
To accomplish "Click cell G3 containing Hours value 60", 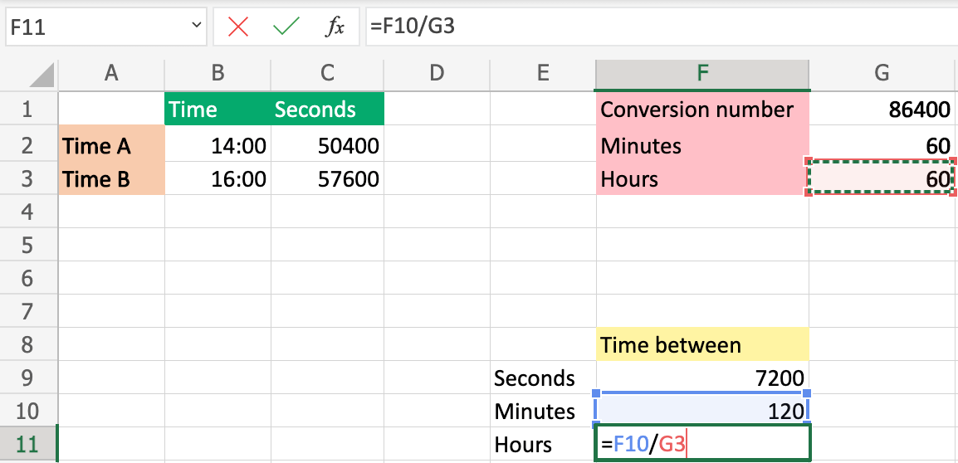I will [882, 179].
